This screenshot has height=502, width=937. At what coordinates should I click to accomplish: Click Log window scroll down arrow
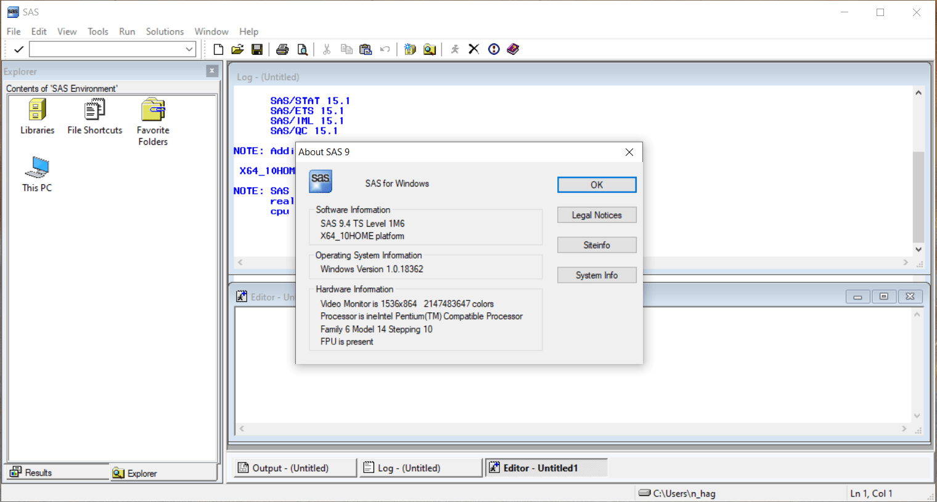(919, 249)
